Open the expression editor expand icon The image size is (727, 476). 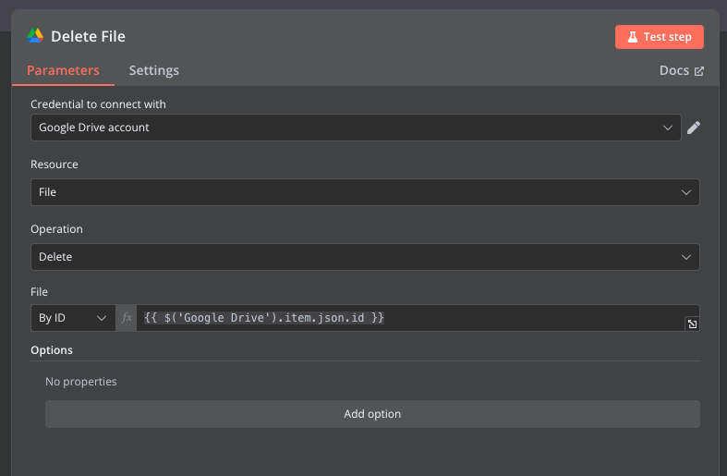(x=691, y=323)
